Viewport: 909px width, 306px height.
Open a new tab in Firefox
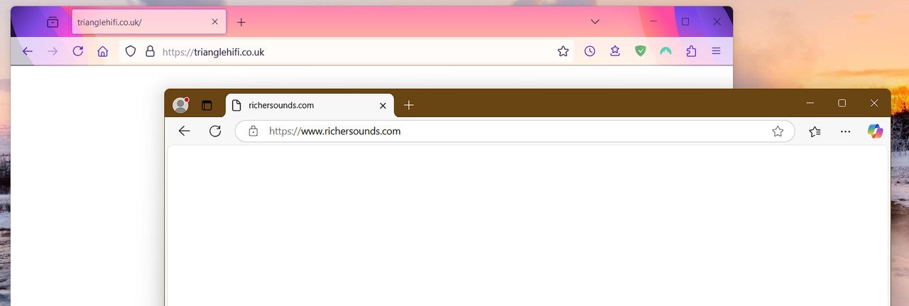(x=241, y=22)
